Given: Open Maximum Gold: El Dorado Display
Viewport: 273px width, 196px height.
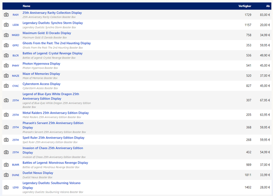Looking at the screenshot, I should click(x=47, y=33).
